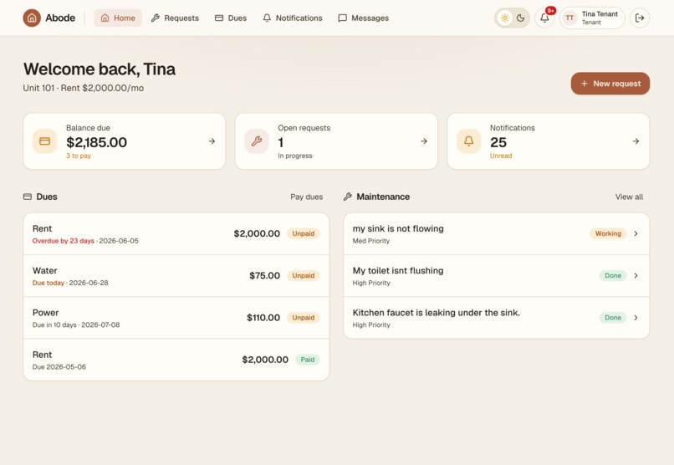Viewport: 674px width, 465px height.
Task: Switch to the Notifications tab
Action: pyautogui.click(x=293, y=18)
